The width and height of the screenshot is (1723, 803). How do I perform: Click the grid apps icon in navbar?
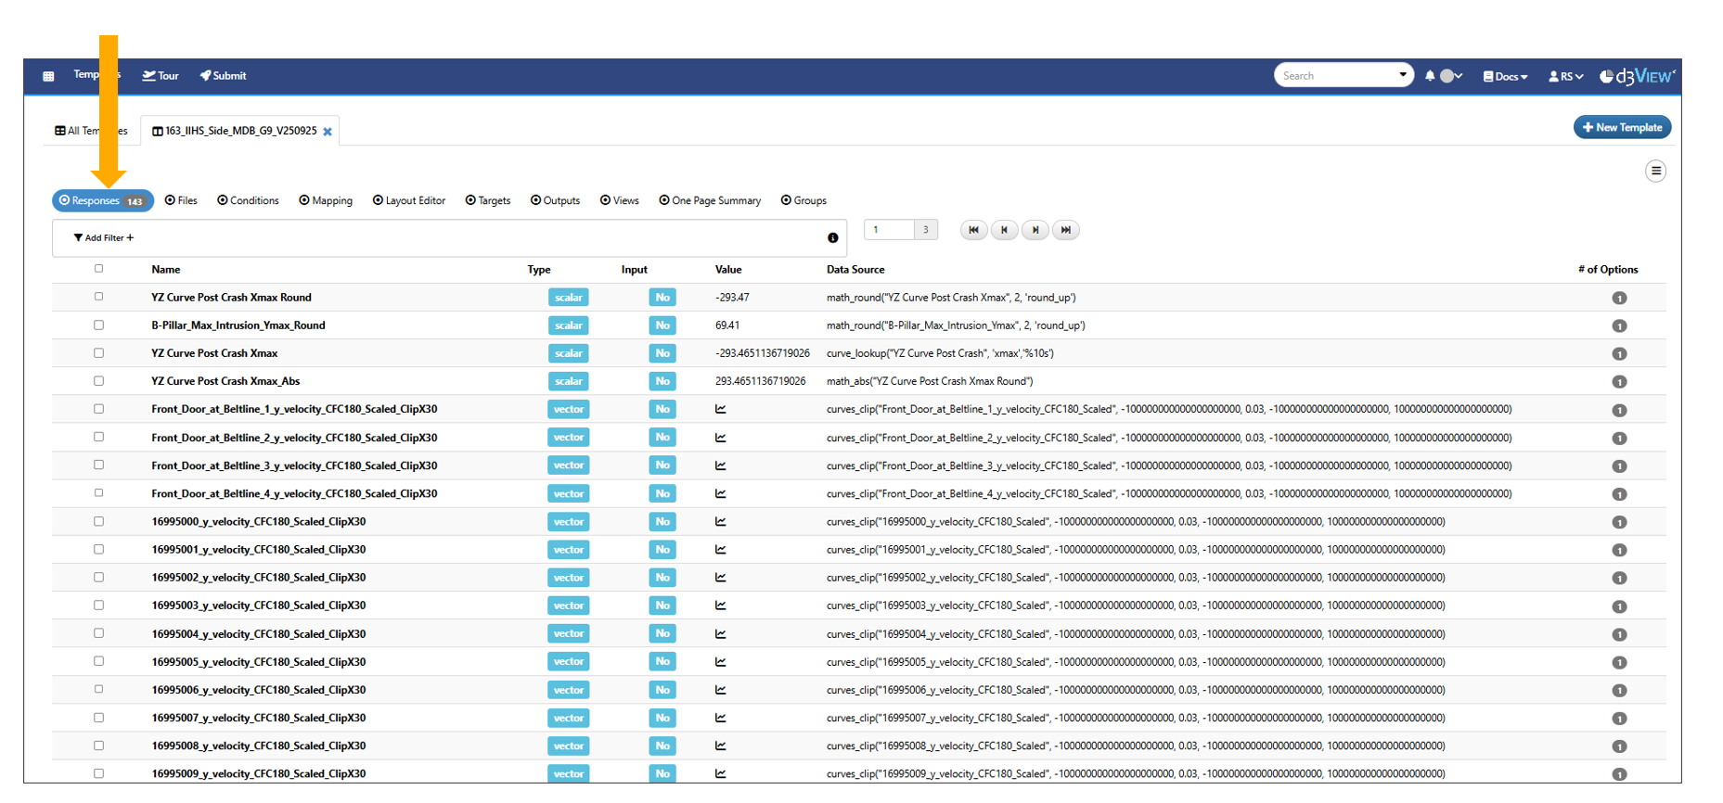[x=48, y=76]
